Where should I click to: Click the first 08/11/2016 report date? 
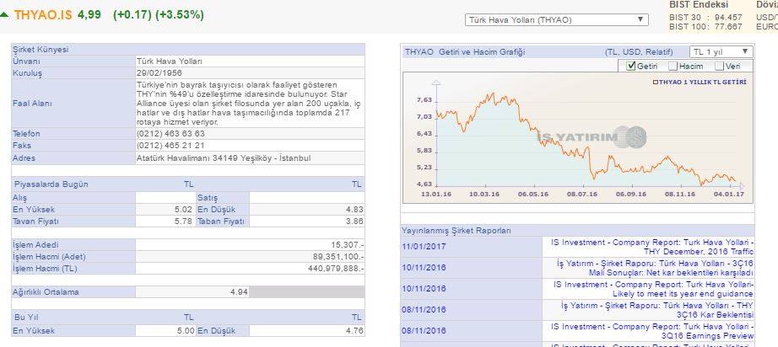424,310
